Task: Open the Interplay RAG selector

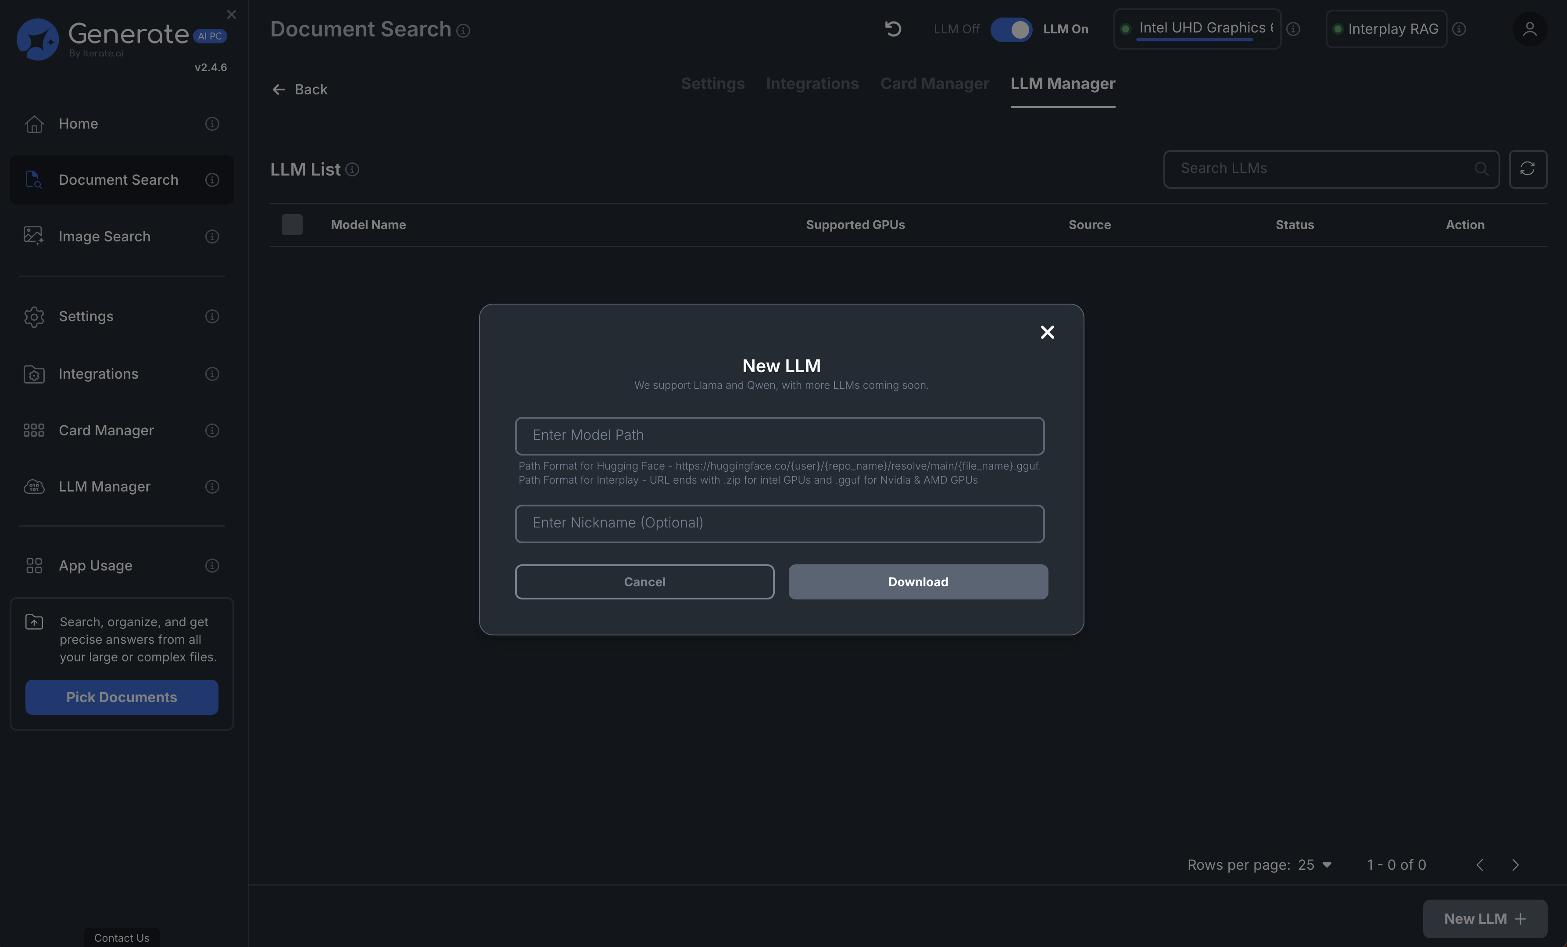Action: [x=1386, y=29]
